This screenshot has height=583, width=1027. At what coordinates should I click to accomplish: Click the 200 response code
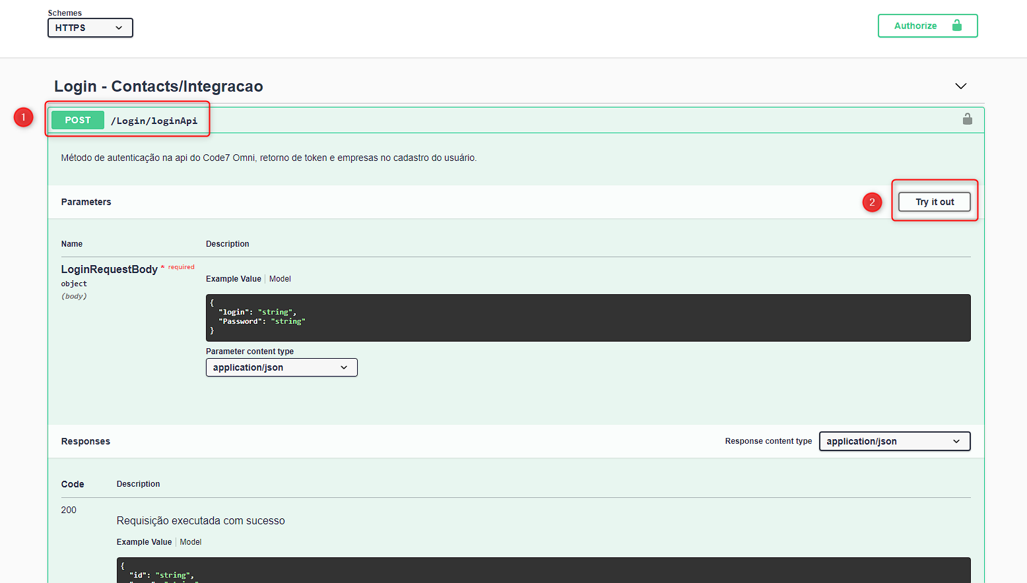pyautogui.click(x=69, y=510)
